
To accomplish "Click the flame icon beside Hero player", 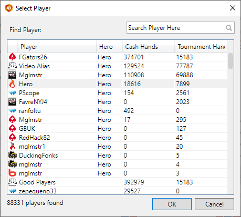I will tap(12, 84).
